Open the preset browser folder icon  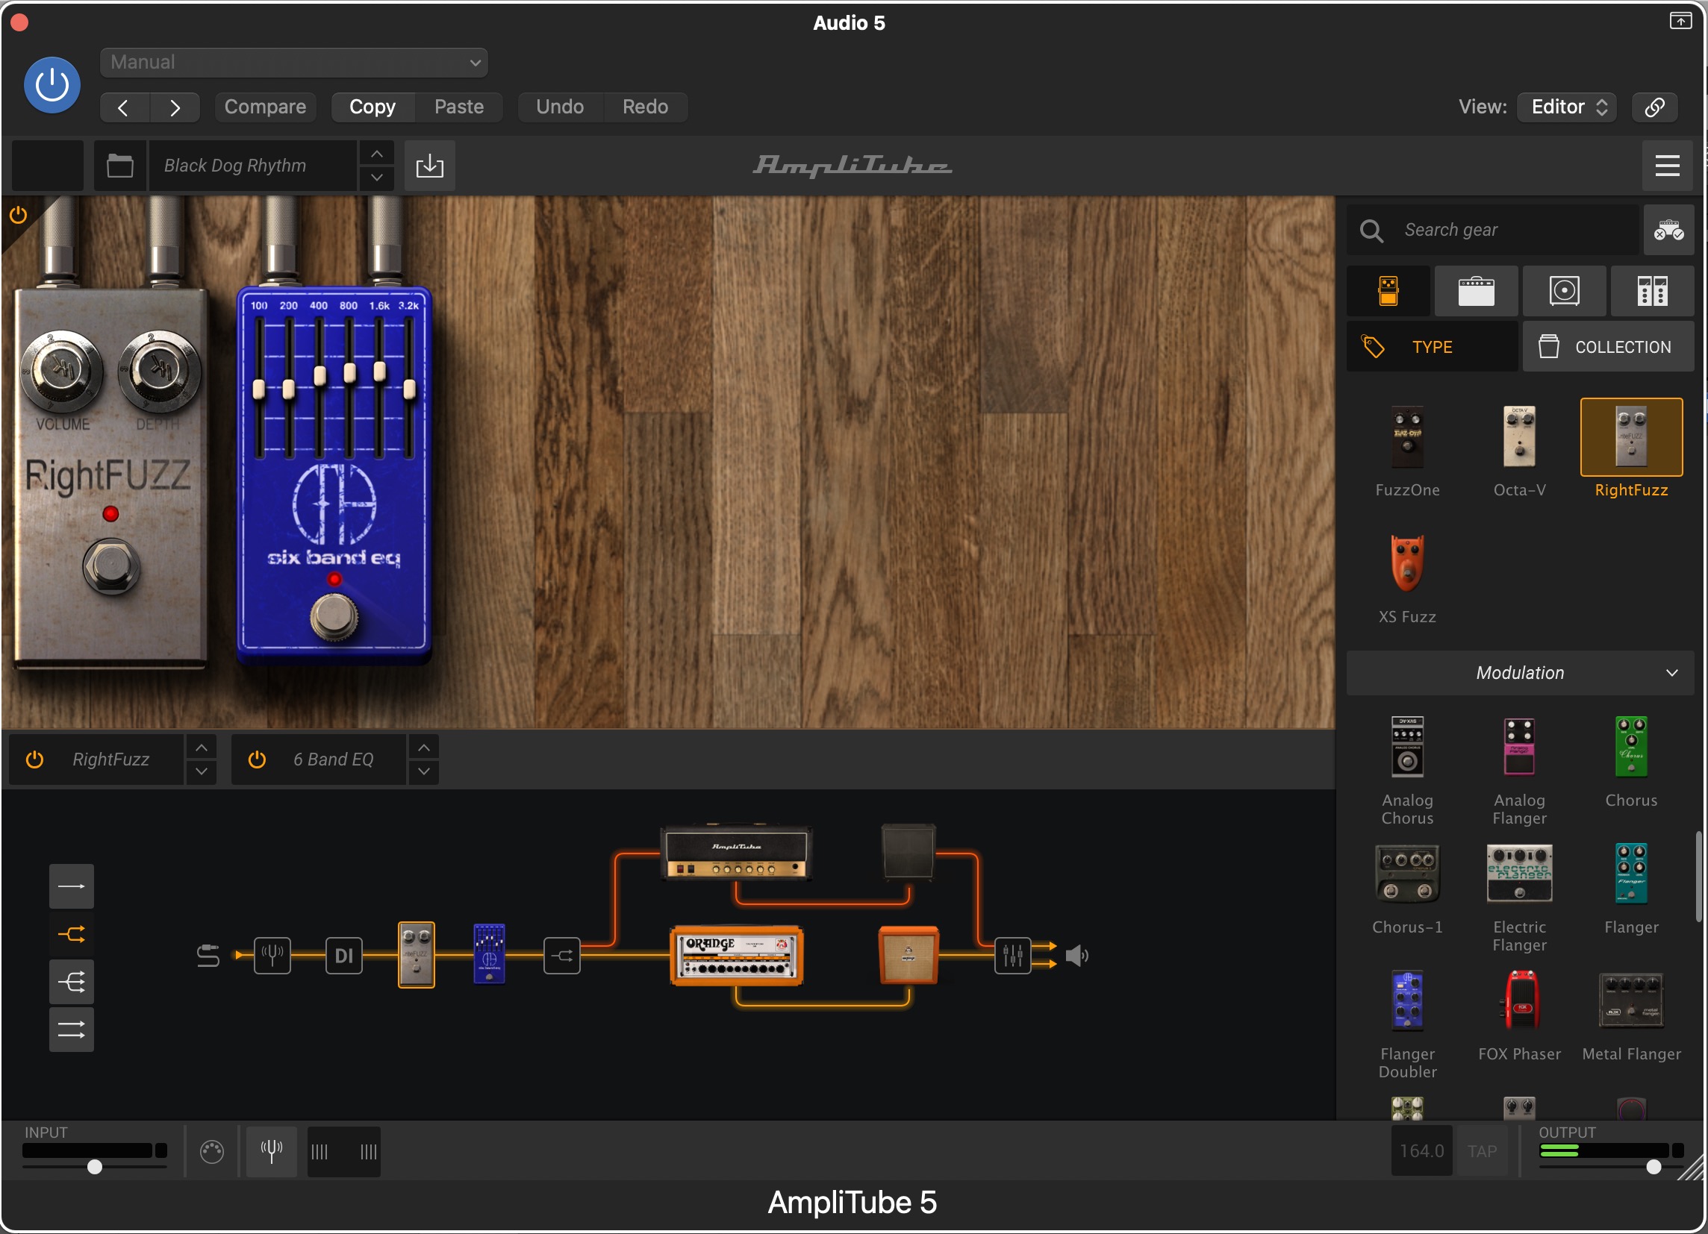pos(119,166)
